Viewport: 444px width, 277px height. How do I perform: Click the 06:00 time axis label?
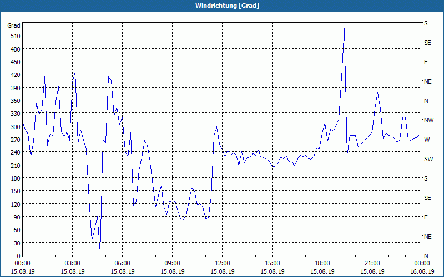point(122,264)
